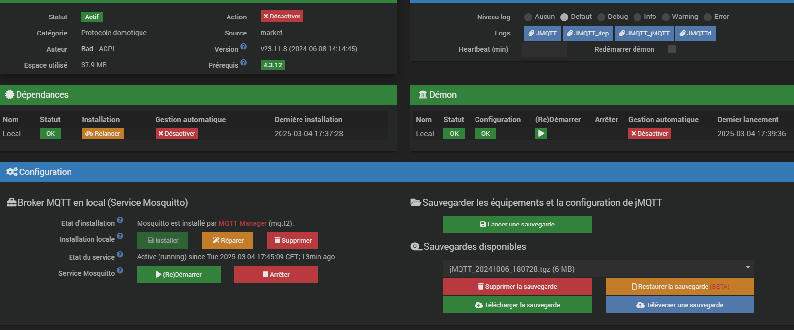Click help icon next to Service Mosquitto
This screenshot has height=330, width=794.
click(120, 271)
